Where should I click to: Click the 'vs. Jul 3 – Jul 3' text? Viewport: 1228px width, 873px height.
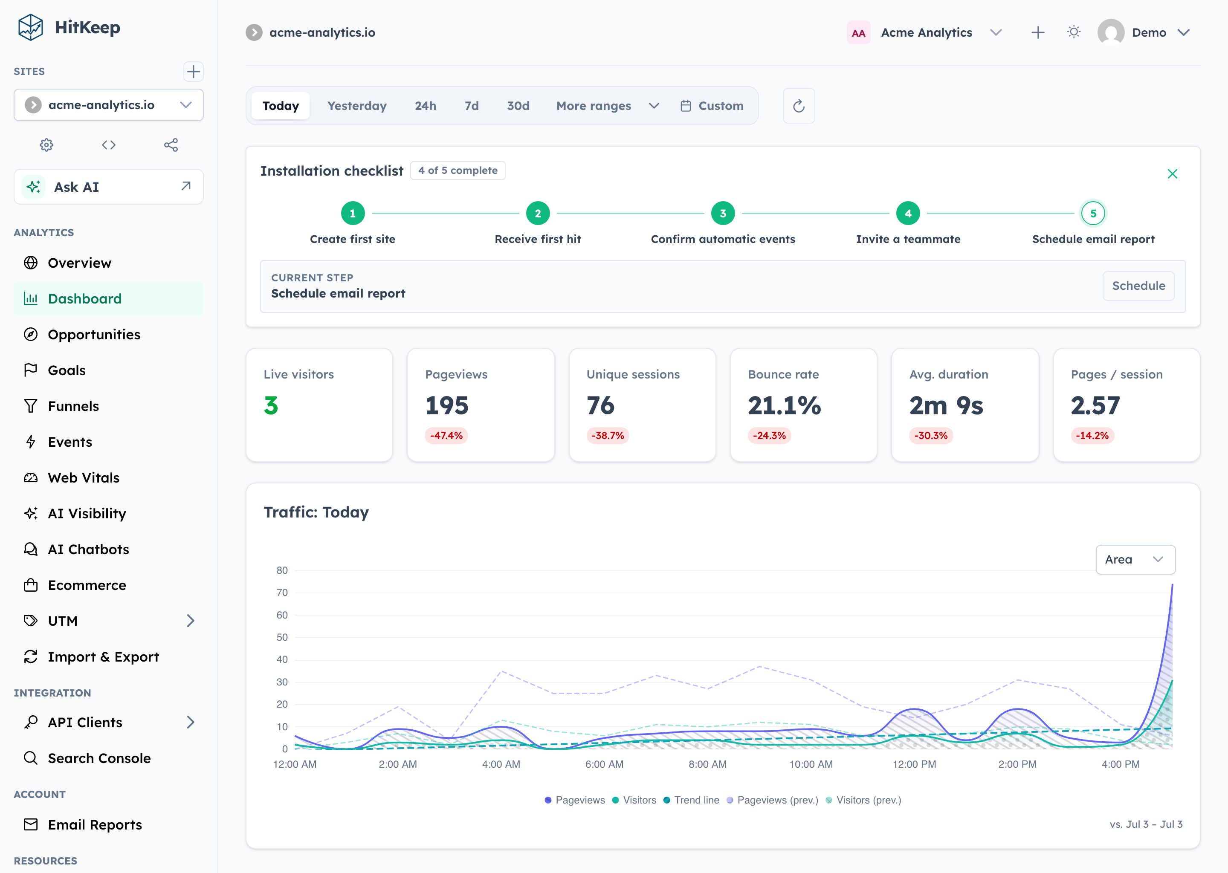tap(1146, 824)
